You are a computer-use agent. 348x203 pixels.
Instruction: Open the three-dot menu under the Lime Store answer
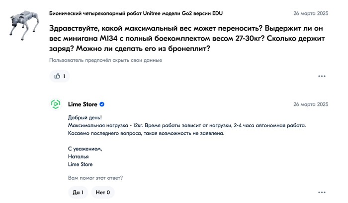click(x=322, y=193)
